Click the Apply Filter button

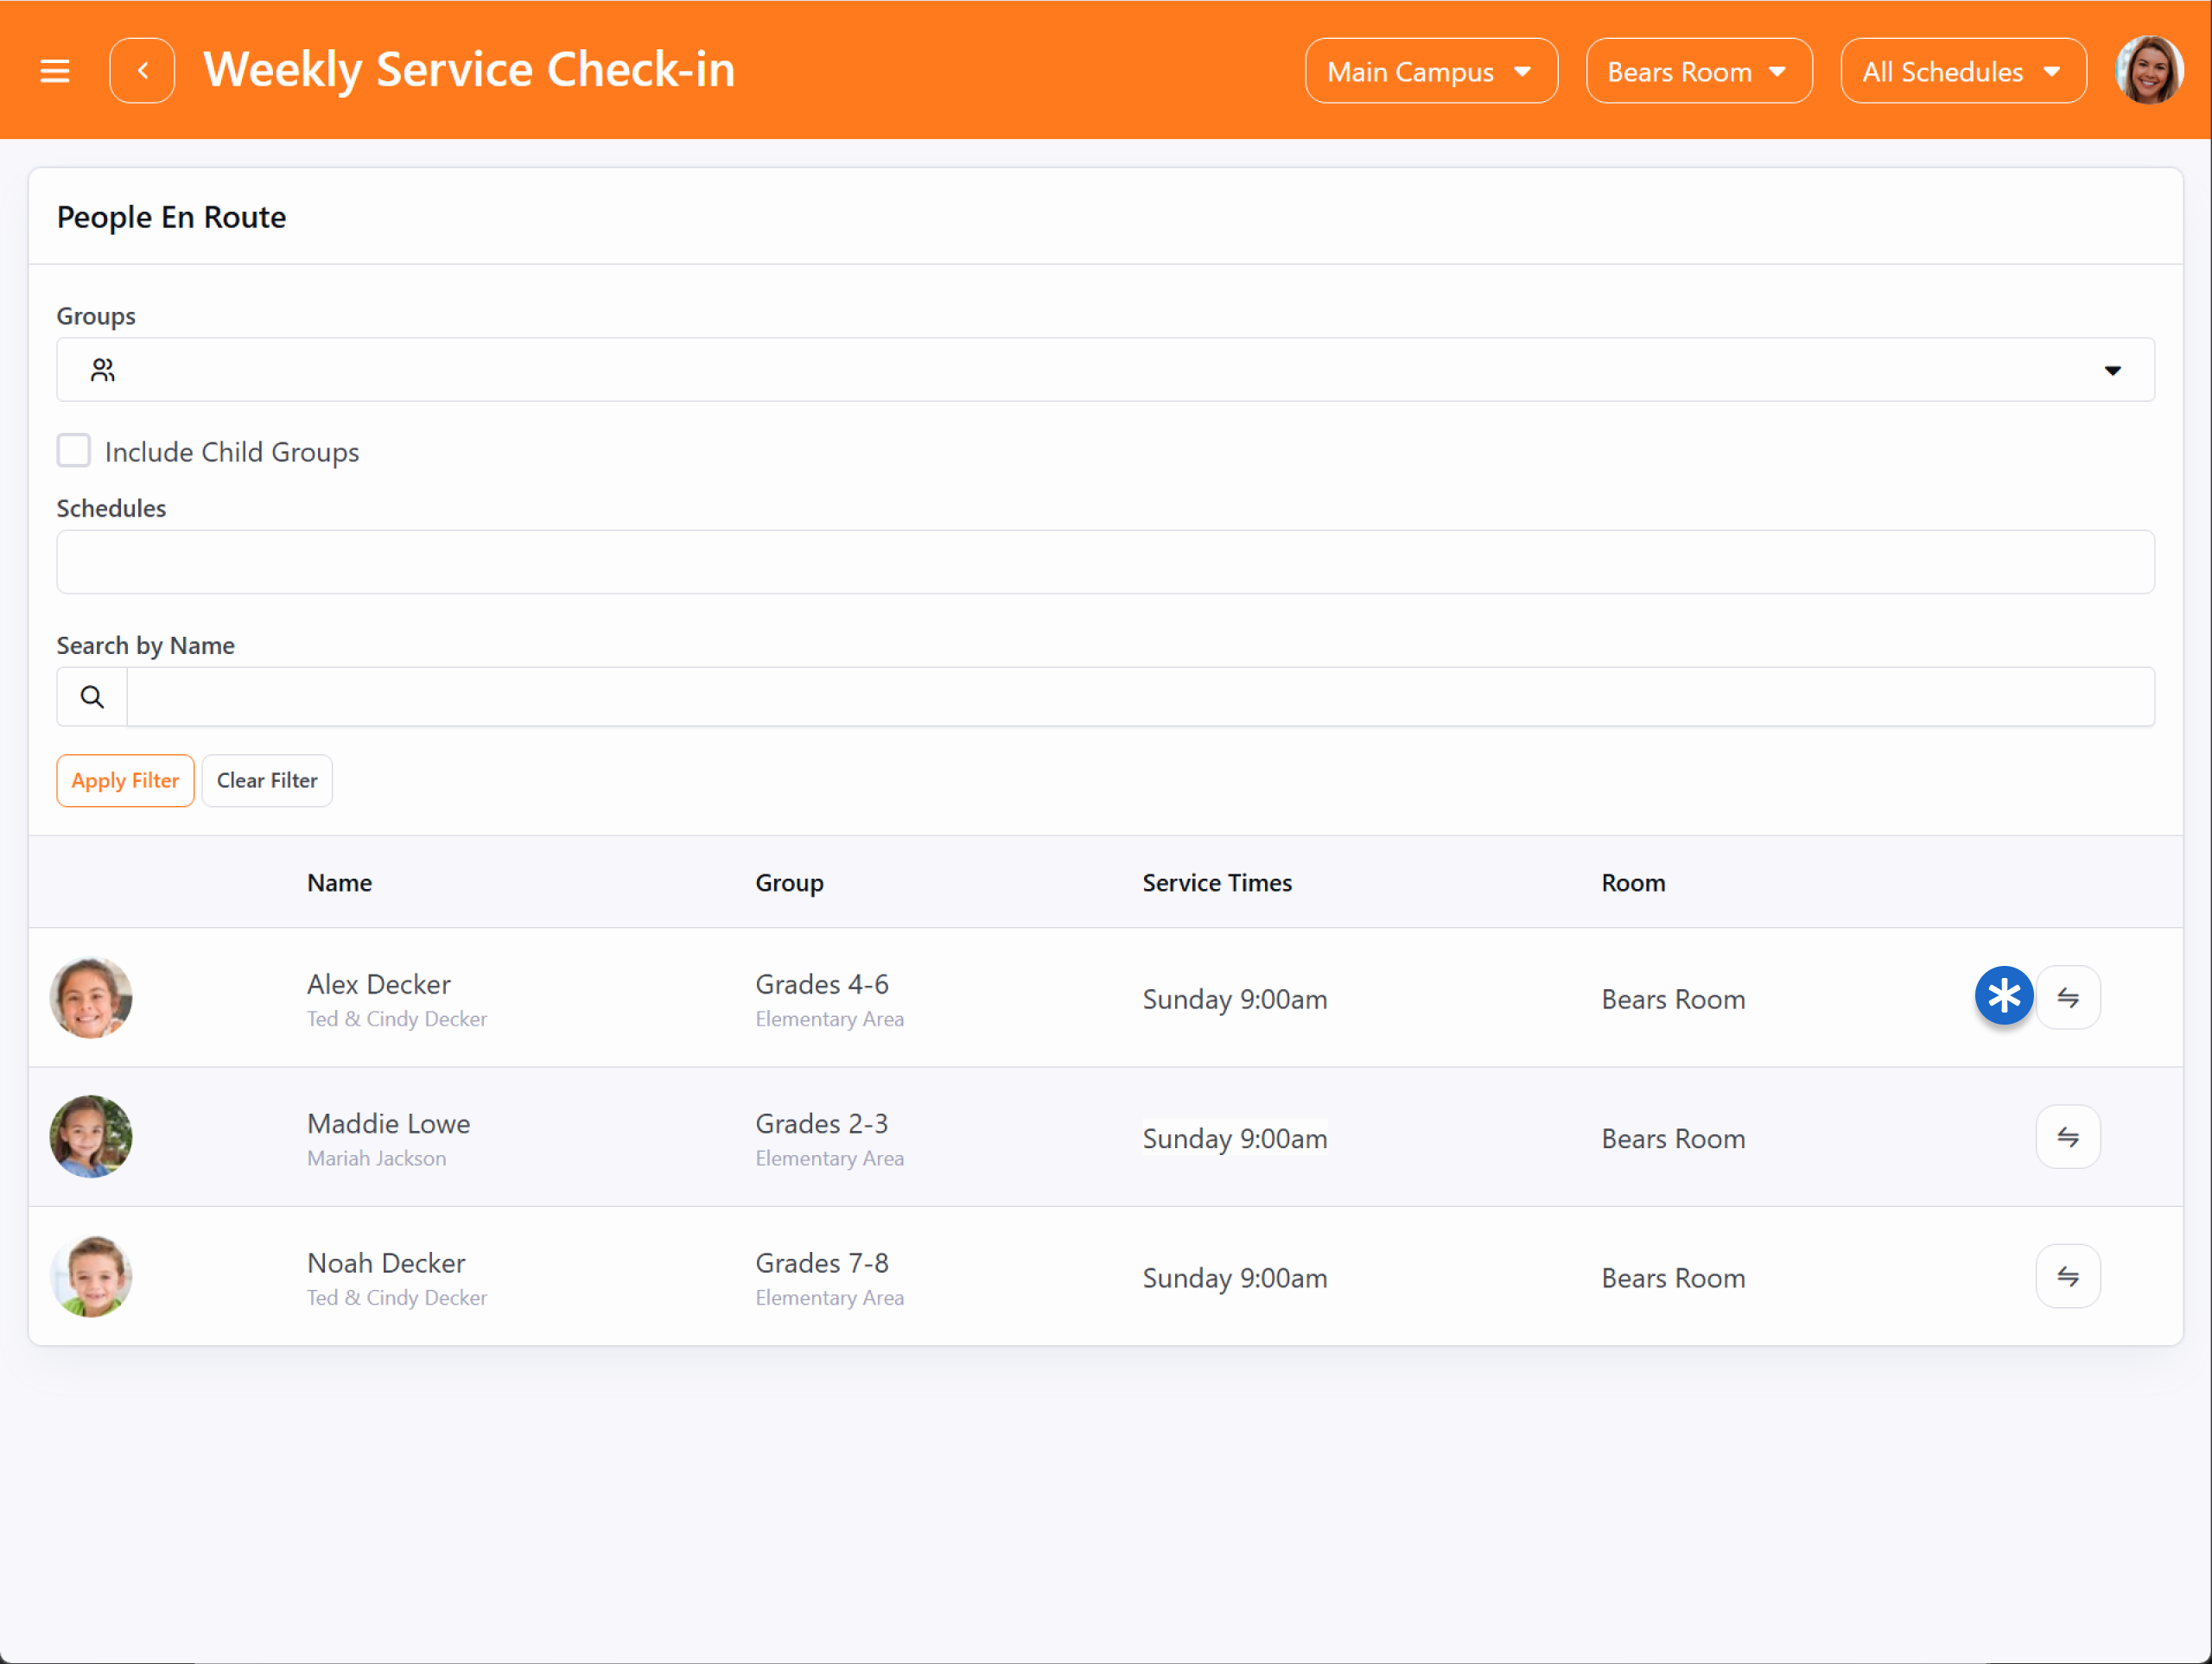pos(125,781)
